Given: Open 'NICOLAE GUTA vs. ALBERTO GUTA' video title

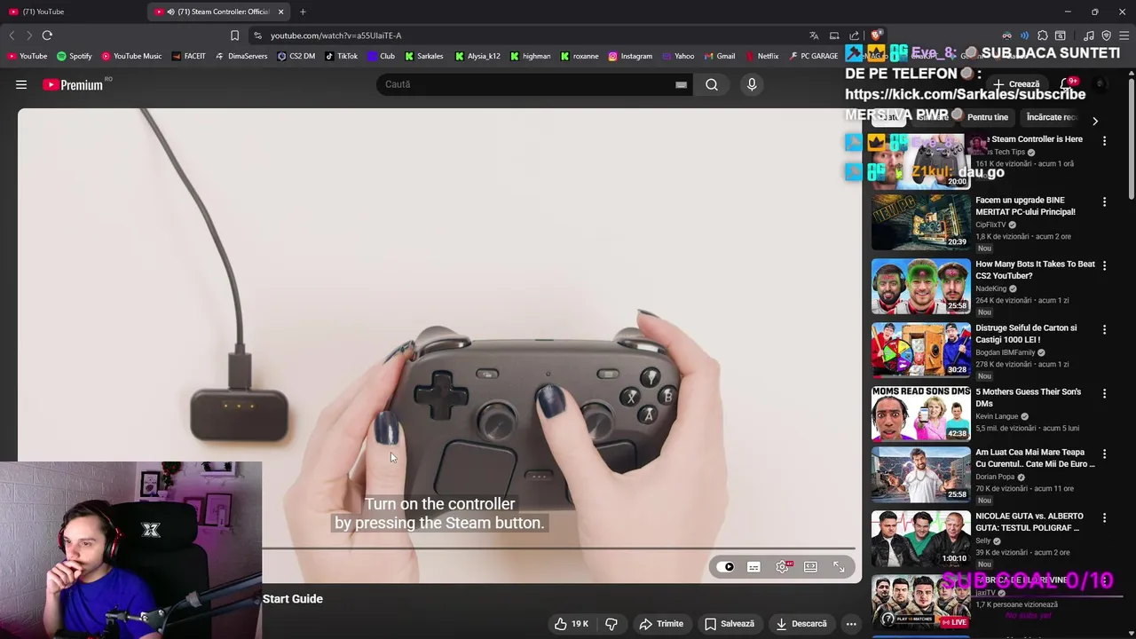Looking at the screenshot, I should tap(1029, 522).
